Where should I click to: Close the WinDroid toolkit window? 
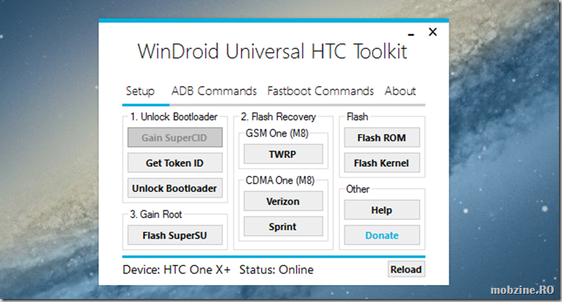pyautogui.click(x=433, y=32)
